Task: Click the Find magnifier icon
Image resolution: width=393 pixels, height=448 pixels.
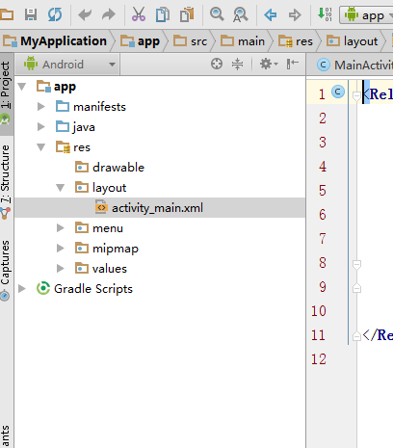Action: click(217, 14)
